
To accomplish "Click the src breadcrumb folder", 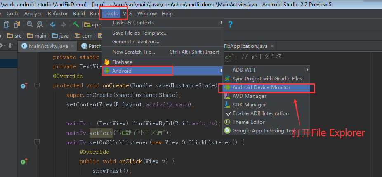I will (x=14, y=36).
